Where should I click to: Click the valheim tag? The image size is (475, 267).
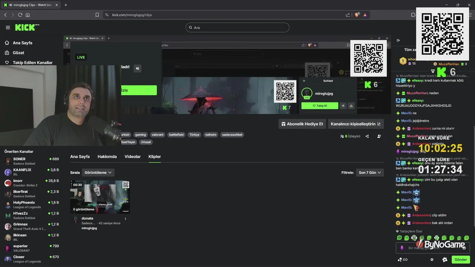coord(211,135)
